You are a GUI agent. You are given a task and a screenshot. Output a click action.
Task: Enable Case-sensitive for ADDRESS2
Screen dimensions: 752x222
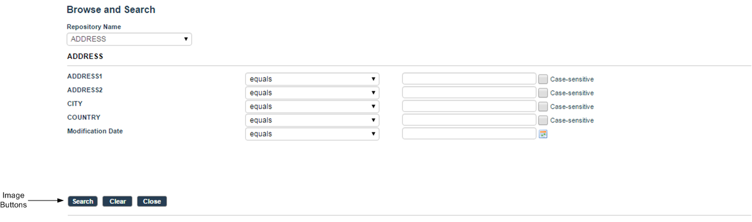click(x=543, y=93)
